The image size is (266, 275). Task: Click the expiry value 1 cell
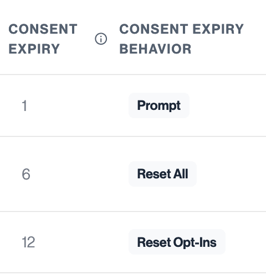pos(24,105)
